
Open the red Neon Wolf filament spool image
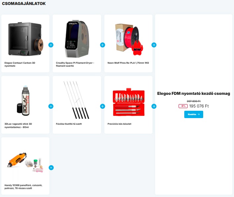[x=129, y=39]
